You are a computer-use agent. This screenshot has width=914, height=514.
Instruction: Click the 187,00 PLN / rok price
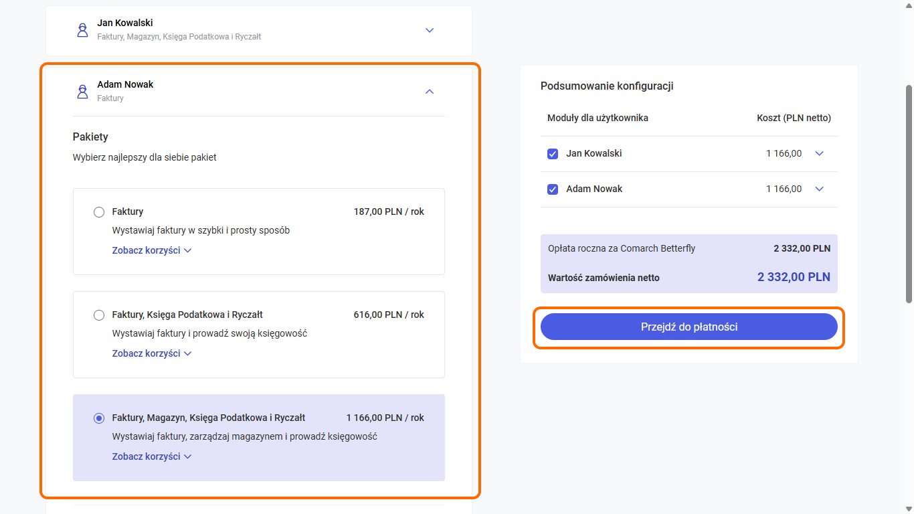click(x=389, y=212)
